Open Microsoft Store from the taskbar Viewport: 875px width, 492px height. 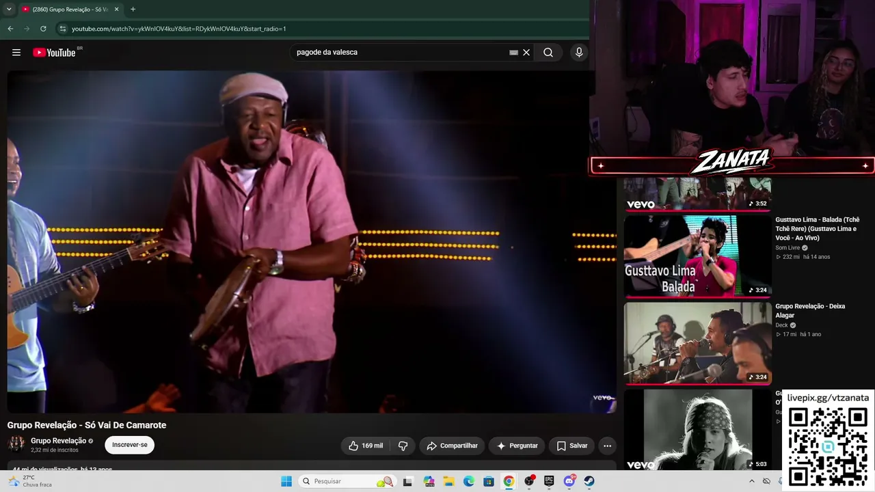click(x=489, y=481)
